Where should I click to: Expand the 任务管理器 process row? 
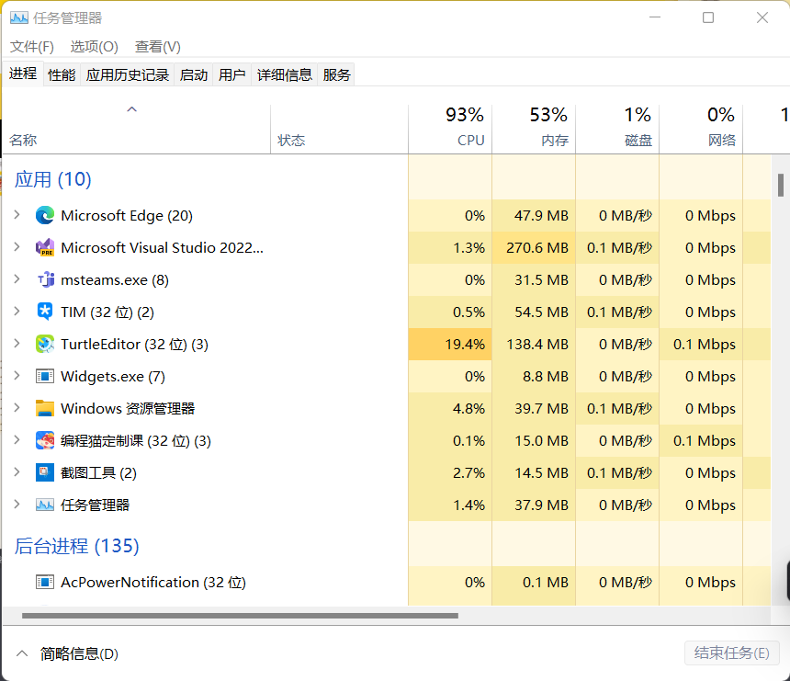click(x=17, y=504)
